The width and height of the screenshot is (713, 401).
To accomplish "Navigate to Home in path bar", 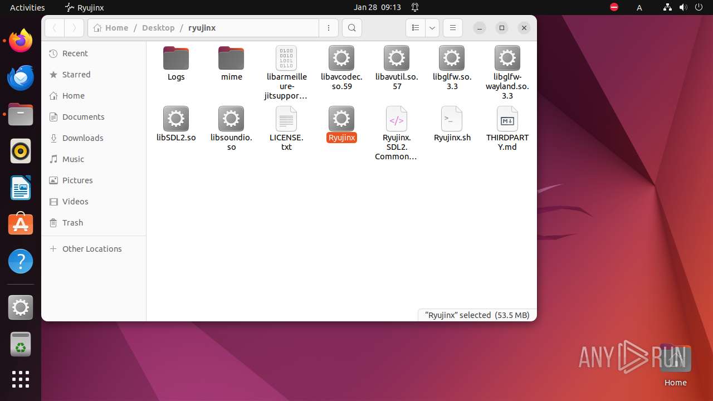I will pos(111,28).
